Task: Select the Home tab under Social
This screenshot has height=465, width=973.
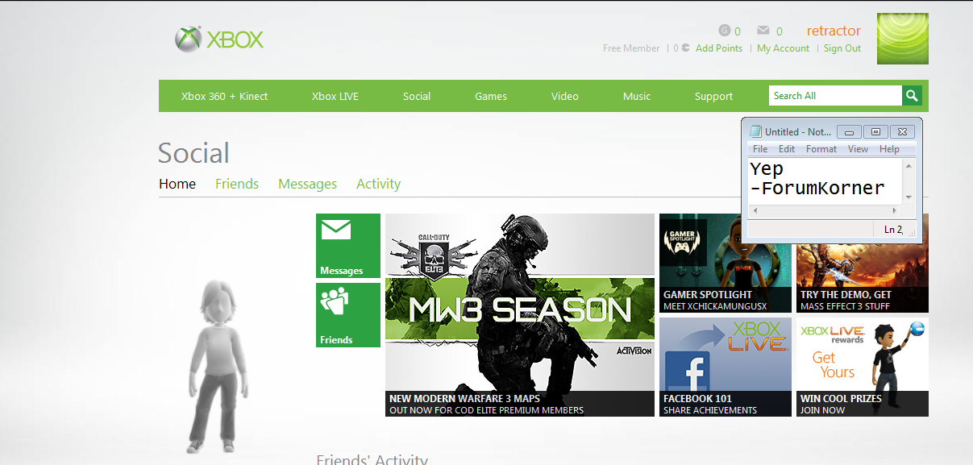Action: [177, 184]
